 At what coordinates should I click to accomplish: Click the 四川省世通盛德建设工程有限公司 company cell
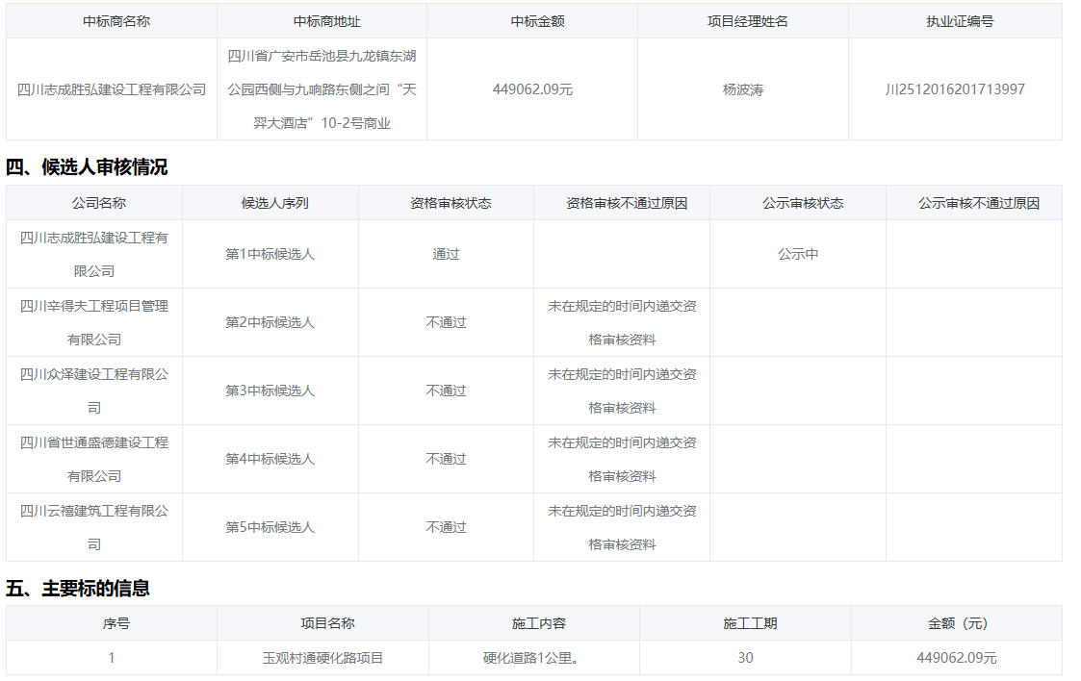94,459
